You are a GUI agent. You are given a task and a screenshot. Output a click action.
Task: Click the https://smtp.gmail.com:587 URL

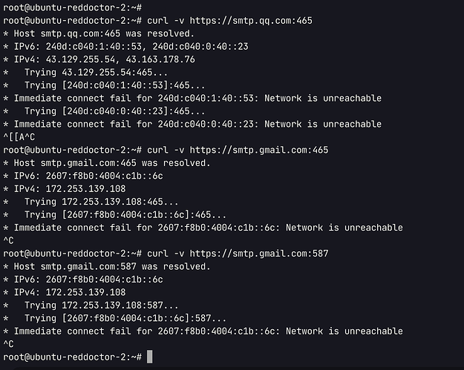pos(259,254)
